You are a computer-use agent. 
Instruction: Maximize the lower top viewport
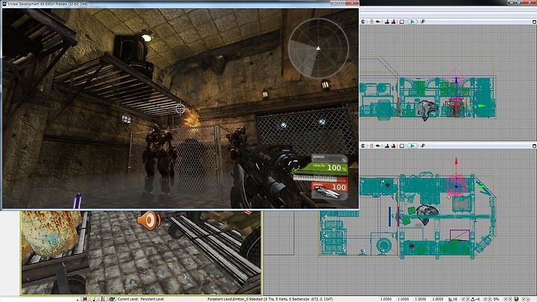(x=534, y=146)
